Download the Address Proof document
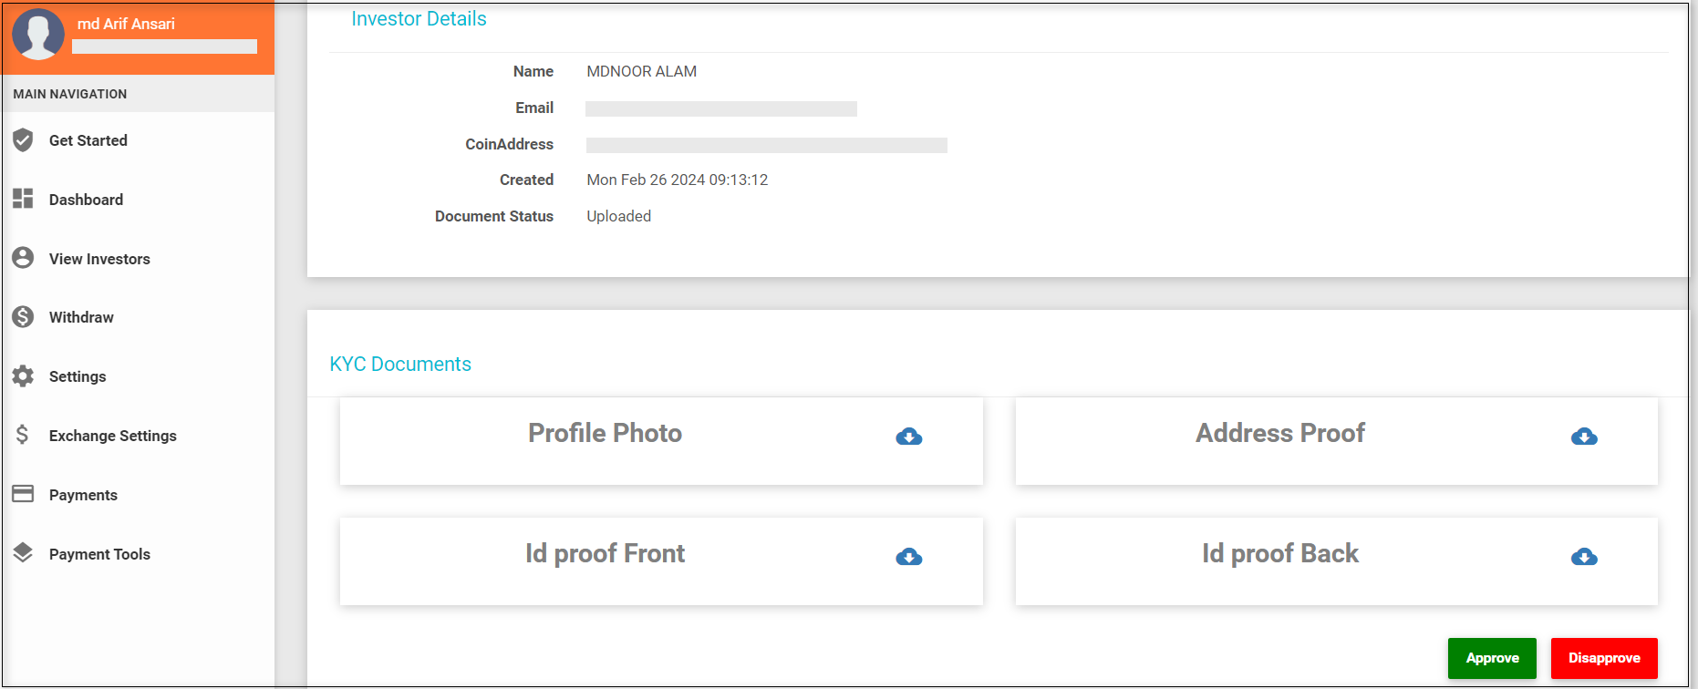 (x=1584, y=437)
